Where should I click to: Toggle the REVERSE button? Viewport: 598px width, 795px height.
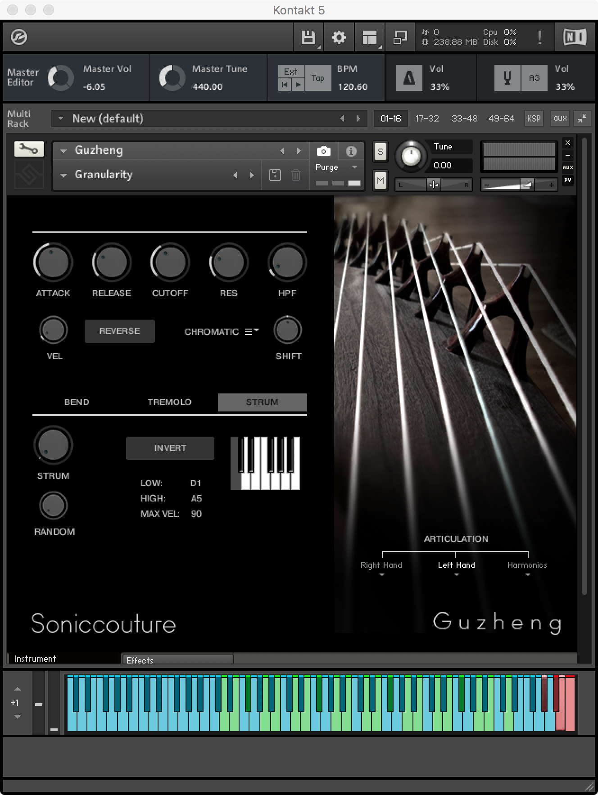tap(120, 331)
